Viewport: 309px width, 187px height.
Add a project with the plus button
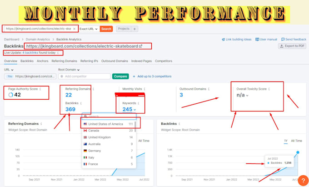(135, 29)
